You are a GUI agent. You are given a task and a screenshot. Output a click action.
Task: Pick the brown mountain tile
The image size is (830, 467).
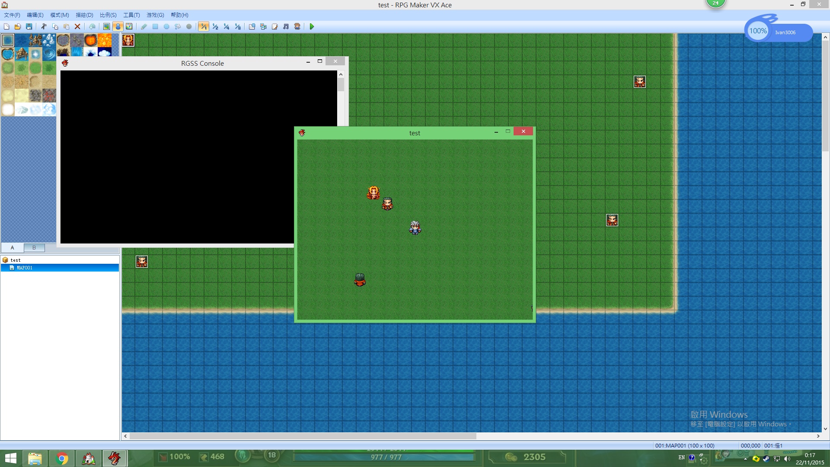pos(22,54)
